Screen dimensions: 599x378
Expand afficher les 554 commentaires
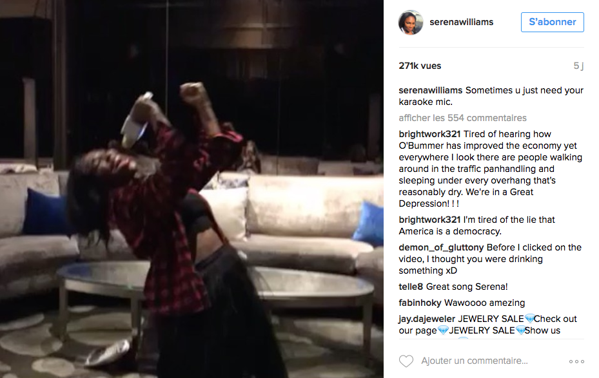click(x=462, y=118)
